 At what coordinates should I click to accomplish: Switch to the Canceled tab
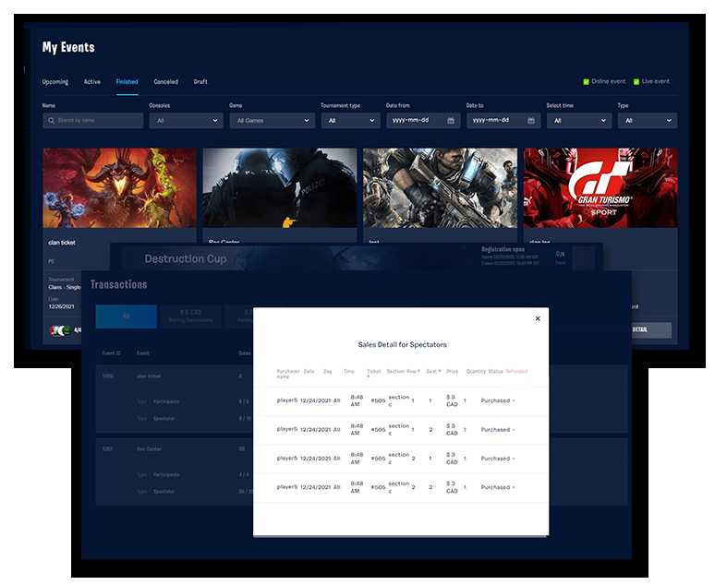click(x=166, y=82)
